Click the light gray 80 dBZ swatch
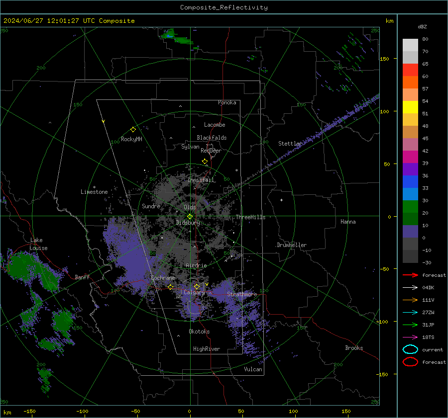The image size is (448, 418). tap(410, 45)
